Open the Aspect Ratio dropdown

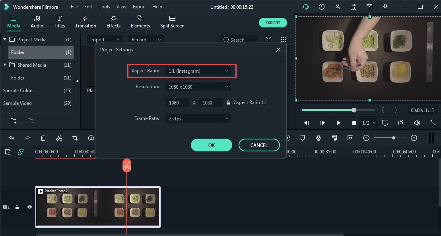pos(198,71)
